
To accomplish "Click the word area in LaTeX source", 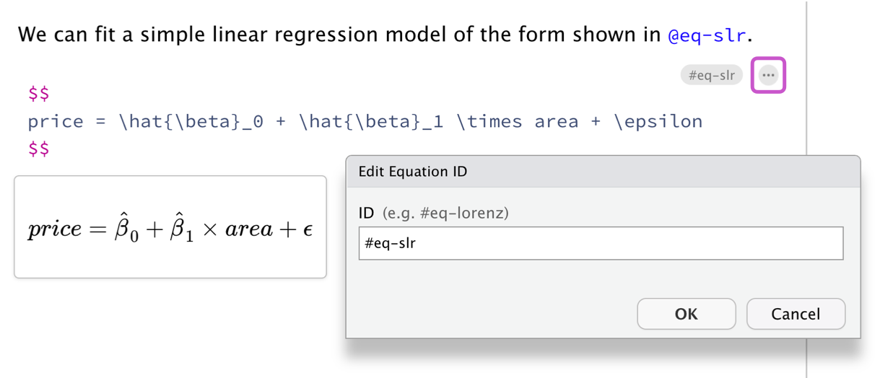I will pos(557,122).
